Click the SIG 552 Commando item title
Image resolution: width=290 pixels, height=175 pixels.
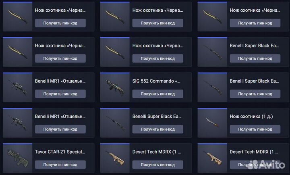[x=156, y=81]
